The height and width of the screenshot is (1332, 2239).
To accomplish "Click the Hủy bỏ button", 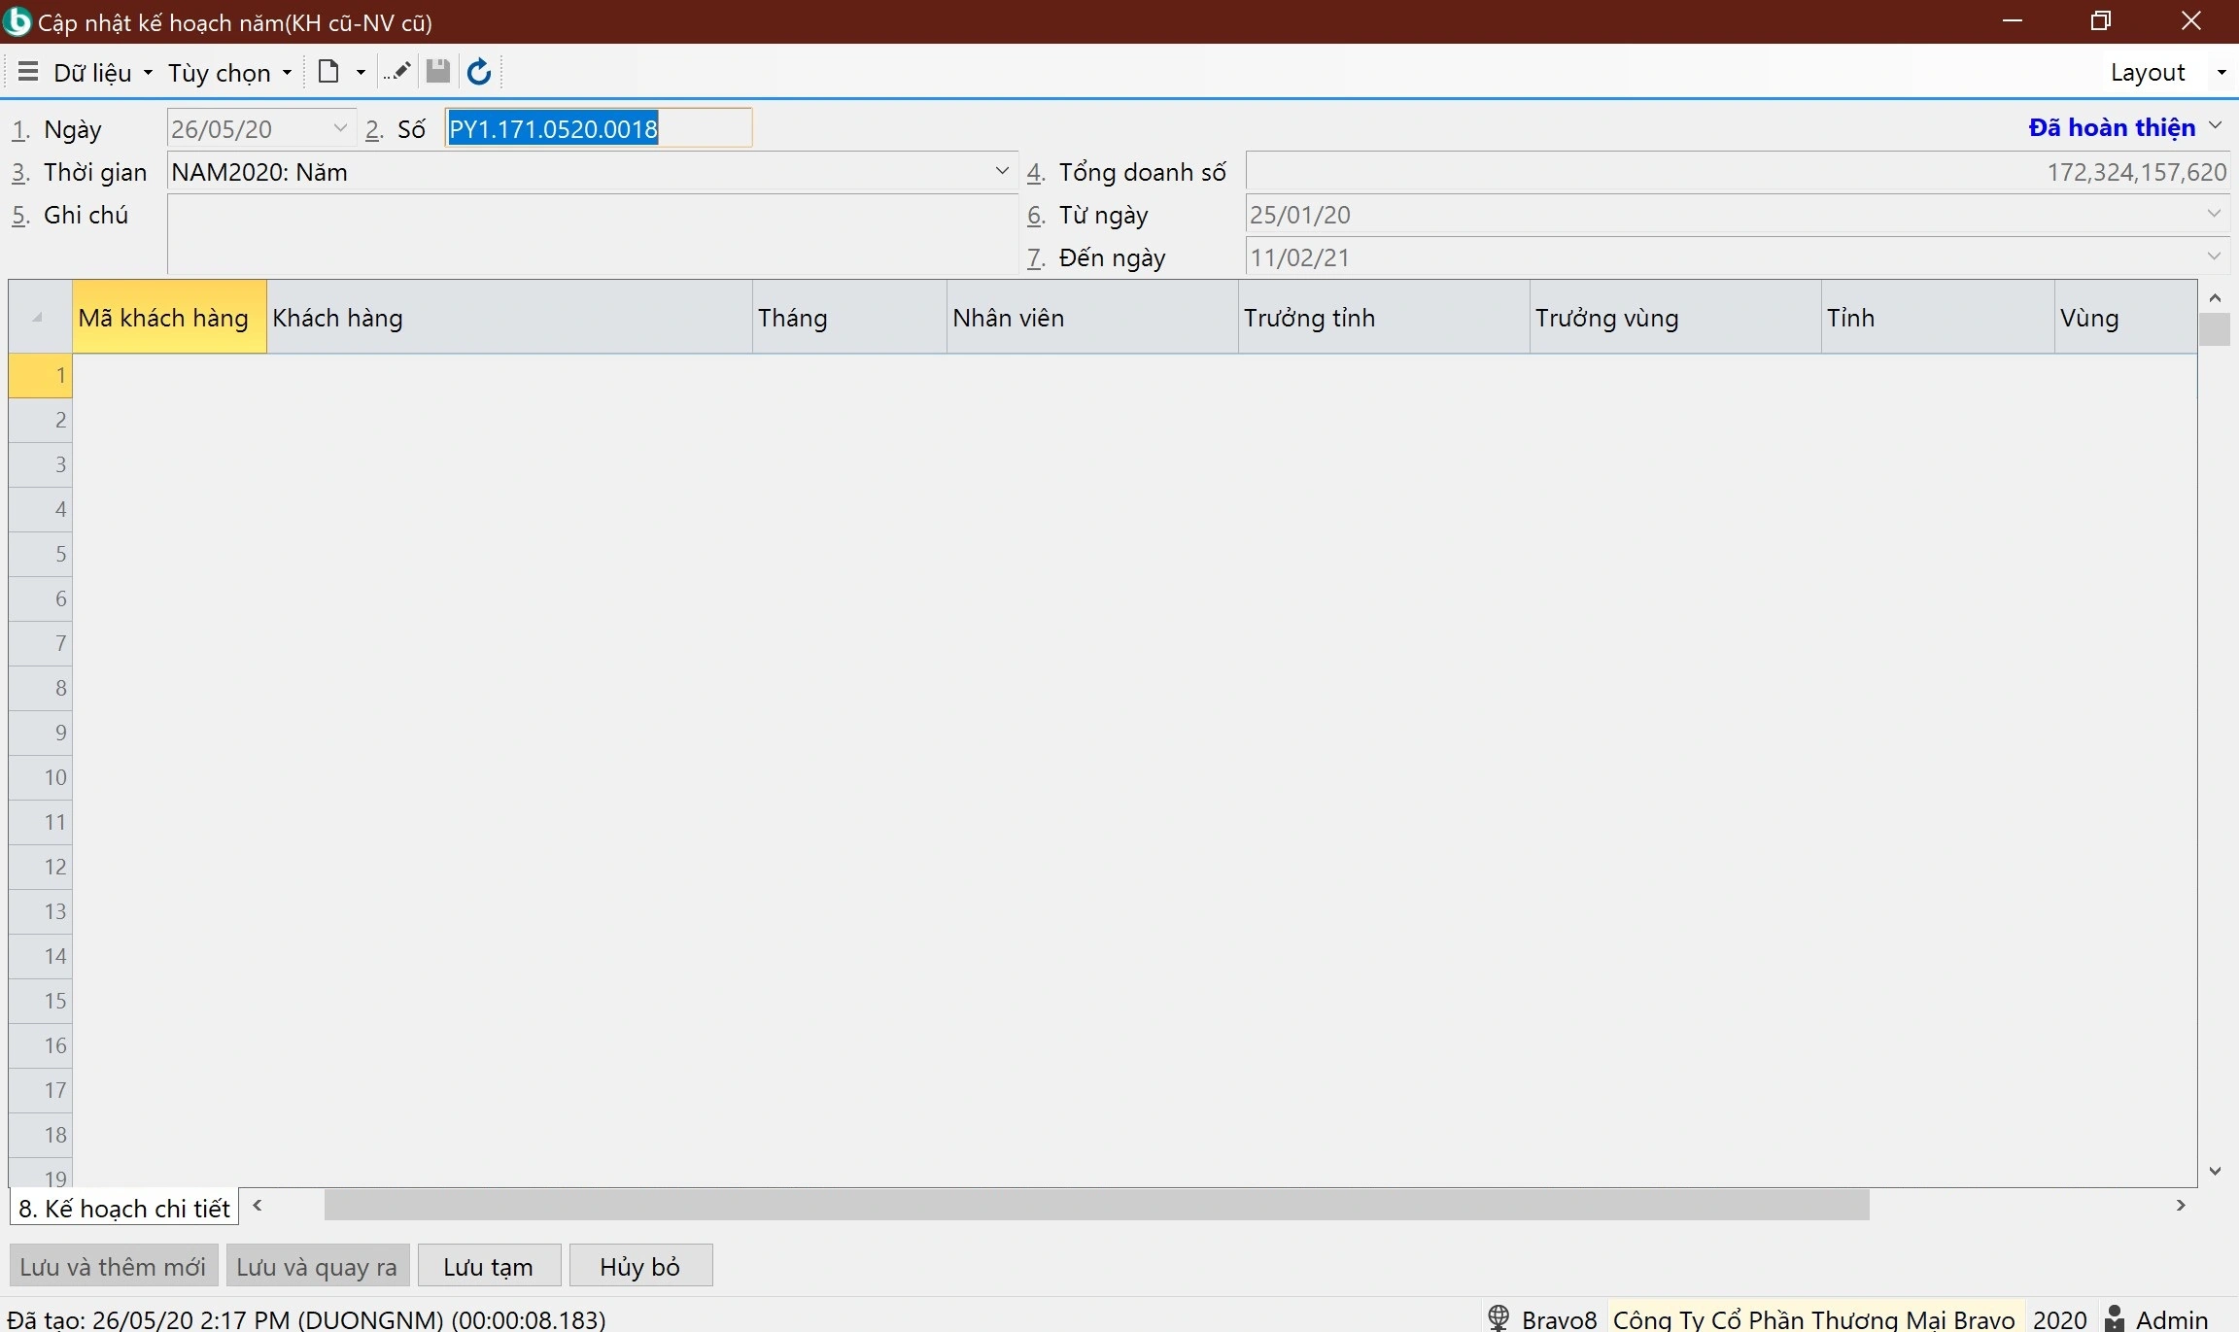I will 640,1266.
